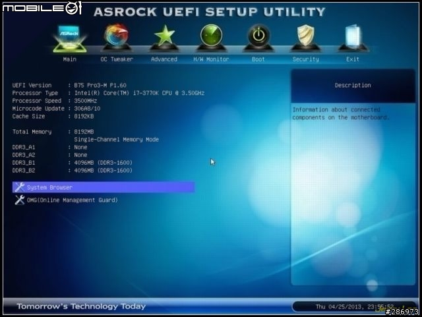This screenshot has width=422, height=317.
Task: Click the Description panel heading
Action: pos(353,85)
